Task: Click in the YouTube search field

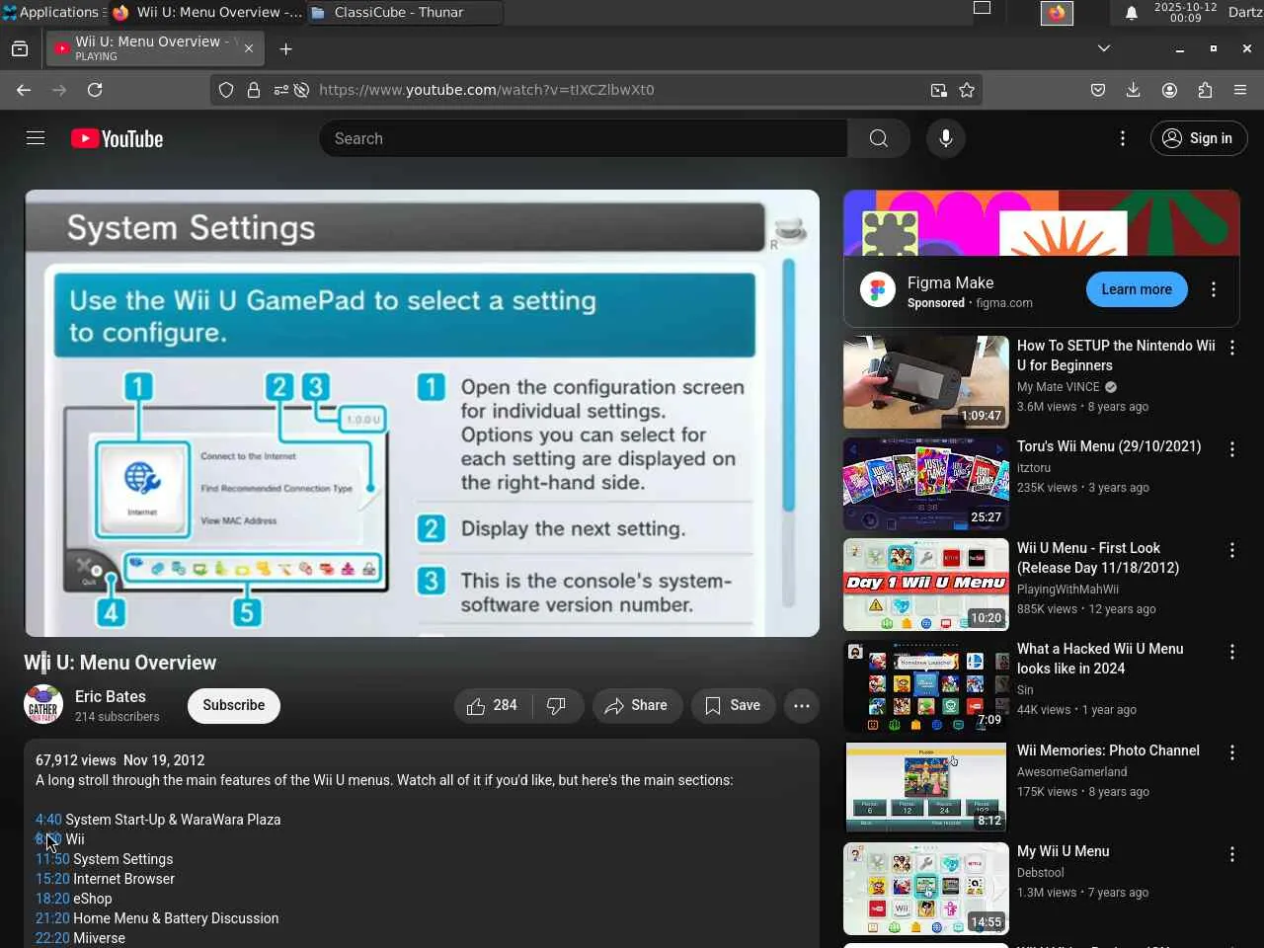Action: pos(583,138)
